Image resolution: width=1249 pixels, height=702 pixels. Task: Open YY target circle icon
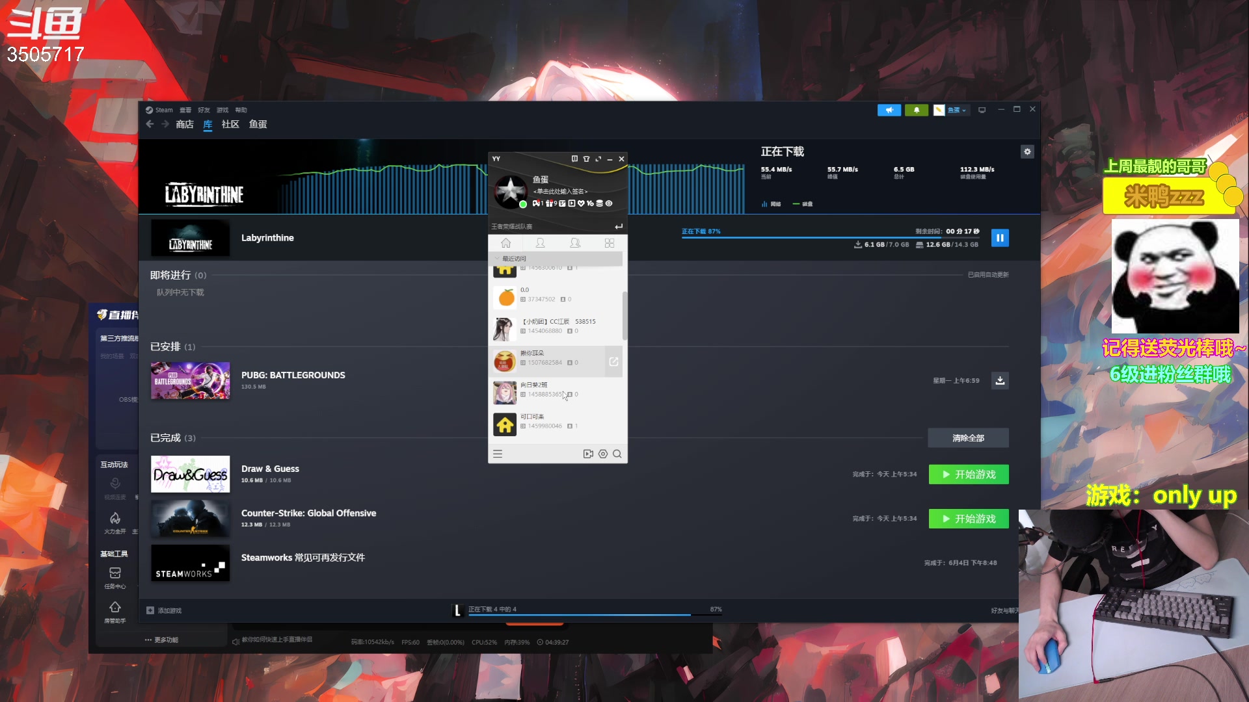pyautogui.click(x=609, y=203)
